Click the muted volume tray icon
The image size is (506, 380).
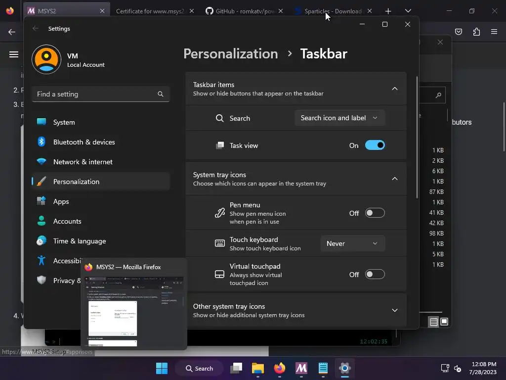(x=458, y=368)
